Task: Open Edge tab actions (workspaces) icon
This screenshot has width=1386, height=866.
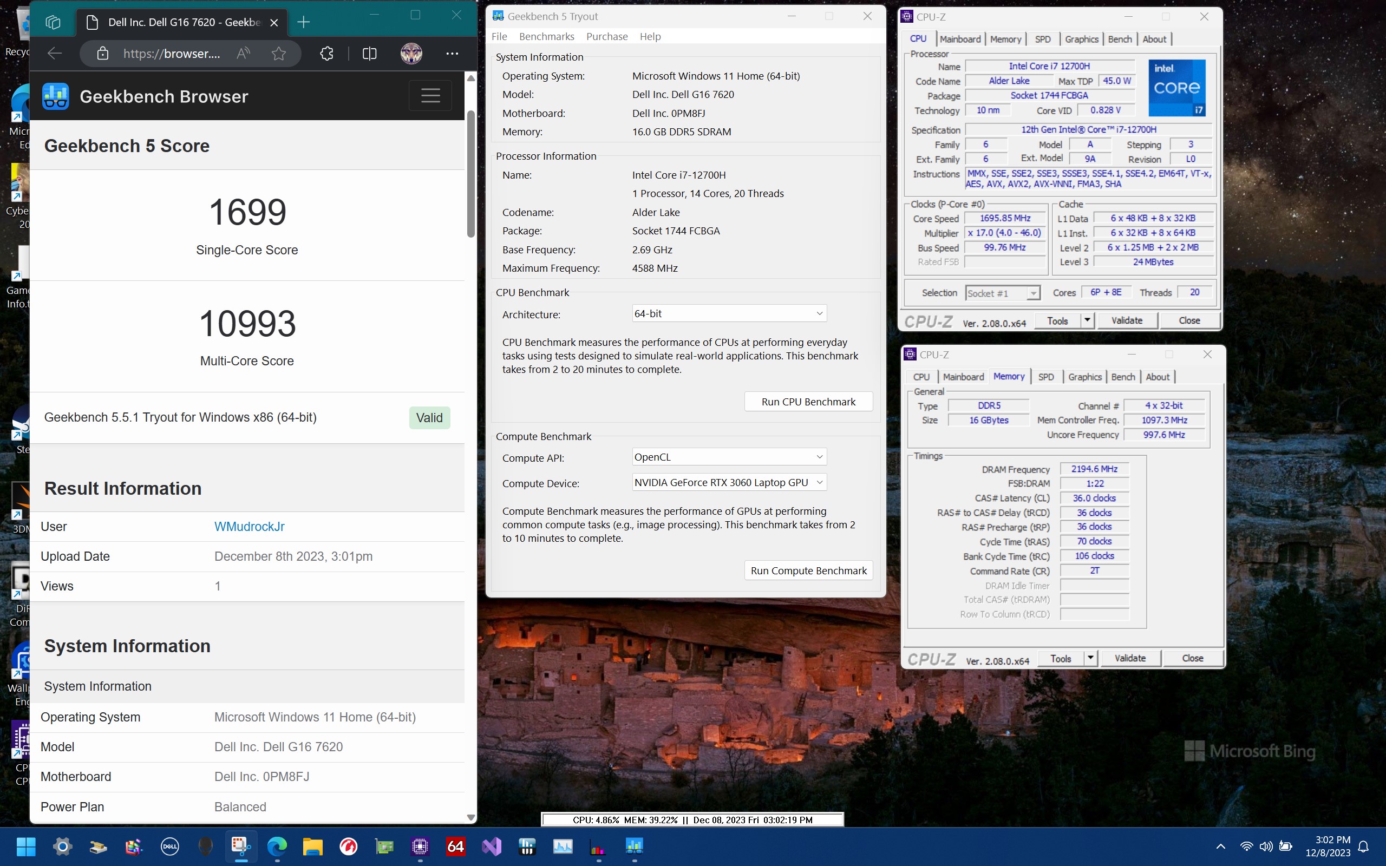Action: pos(53,22)
